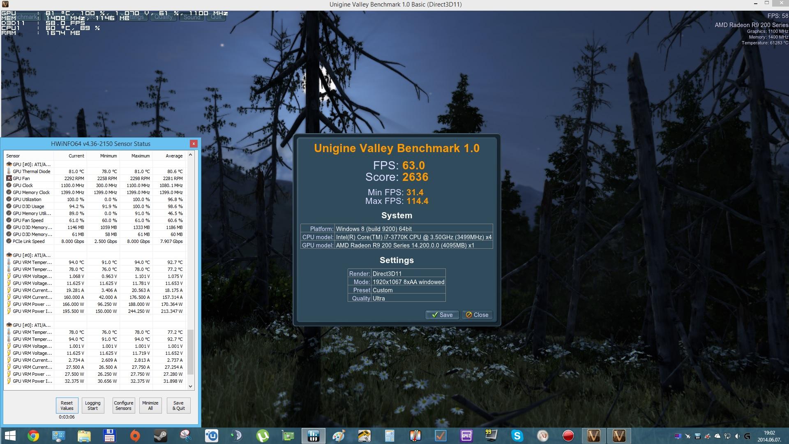789x444 pixels.
Task: Close the HWiNFO64 Sensor Status window
Action: click(194, 143)
